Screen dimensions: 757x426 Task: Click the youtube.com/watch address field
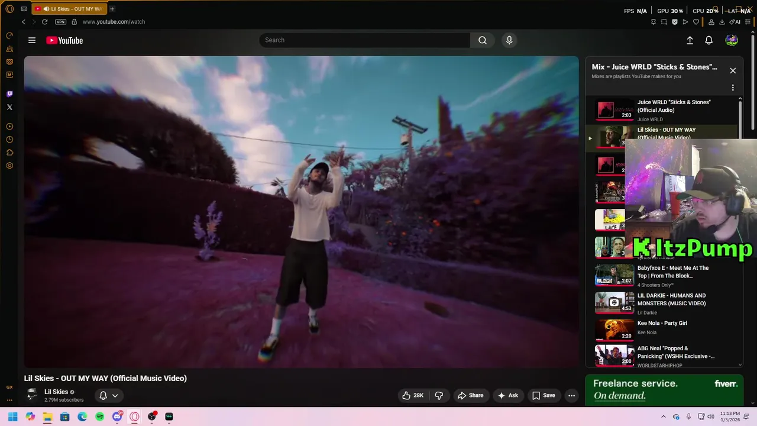click(x=114, y=22)
